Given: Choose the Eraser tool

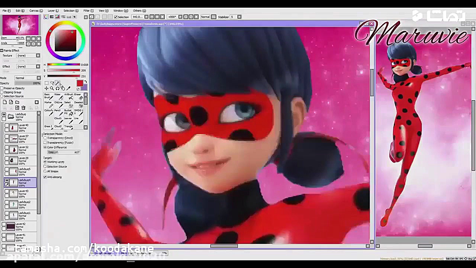Looking at the screenshot, I should [78, 97].
